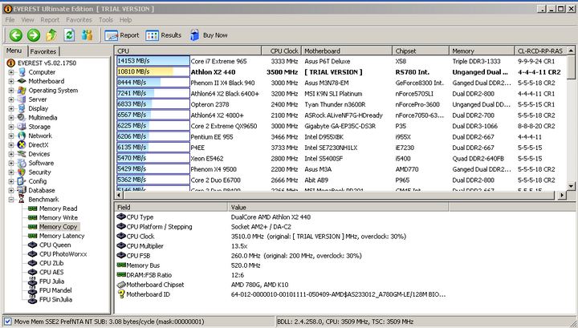Select the Memory Copy benchmark

coord(59,227)
